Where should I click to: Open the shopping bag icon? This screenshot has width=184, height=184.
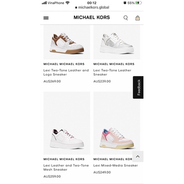coord(138,18)
